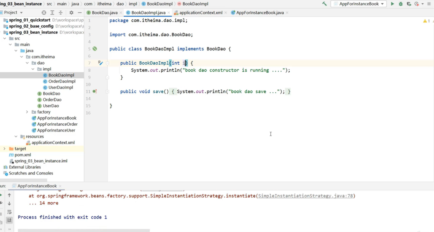Click Expand All in Project panel

52,12
